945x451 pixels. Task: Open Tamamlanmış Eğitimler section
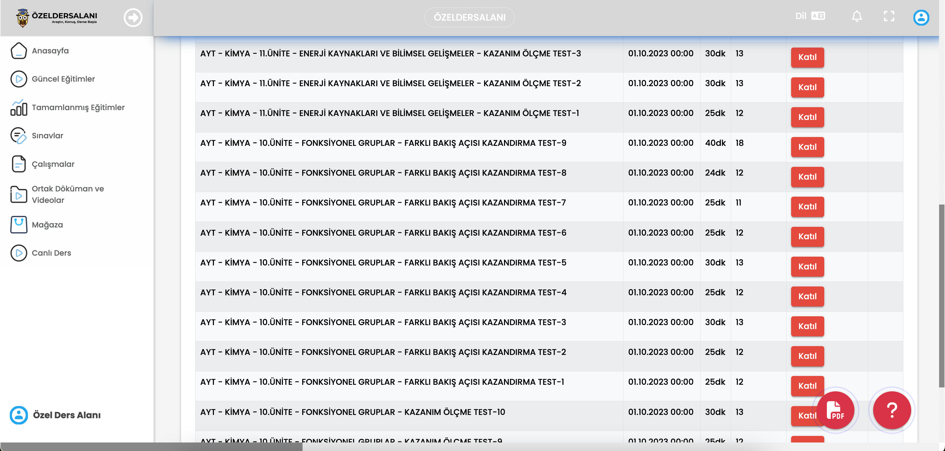78,108
